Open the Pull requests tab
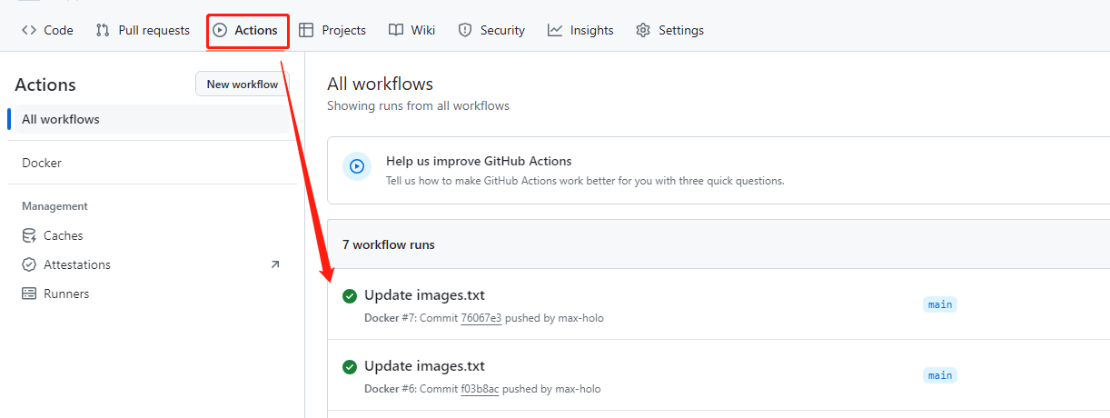Screen dimensions: 1110x418 (x=143, y=30)
